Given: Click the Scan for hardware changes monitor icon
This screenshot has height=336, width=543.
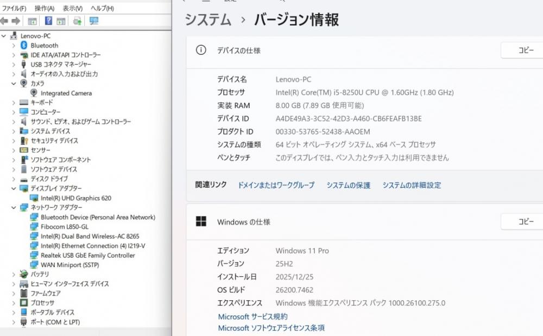Looking at the screenshot, I should coord(94,21).
